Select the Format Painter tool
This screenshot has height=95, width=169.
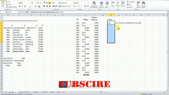pyautogui.click(x=11, y=7)
